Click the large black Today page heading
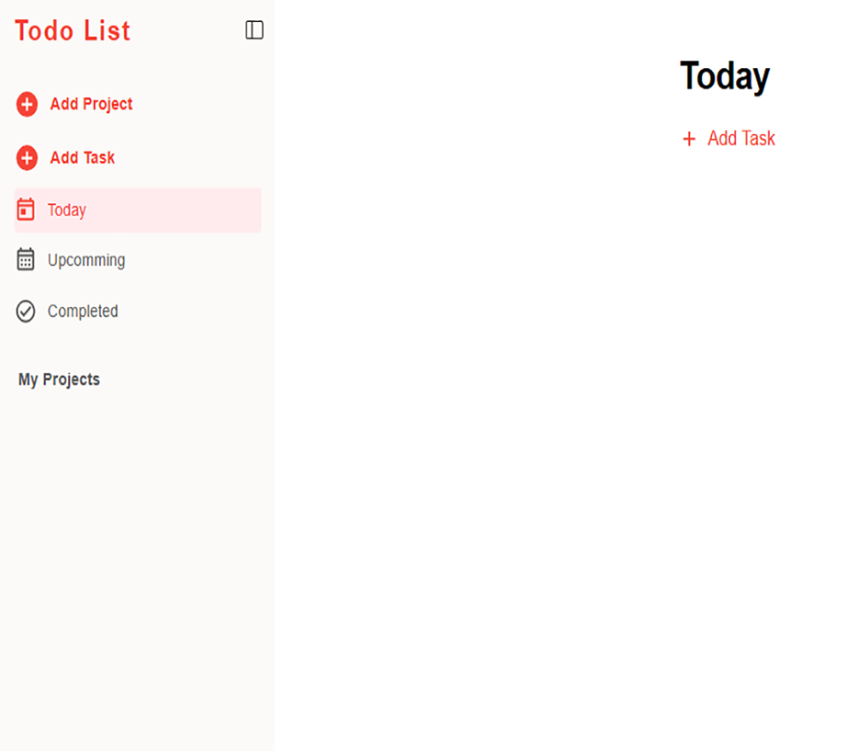The height and width of the screenshot is (751, 848). (724, 75)
